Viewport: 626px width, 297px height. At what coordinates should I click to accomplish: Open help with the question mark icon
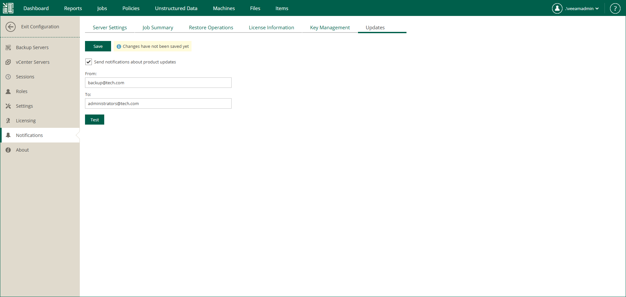(x=615, y=8)
